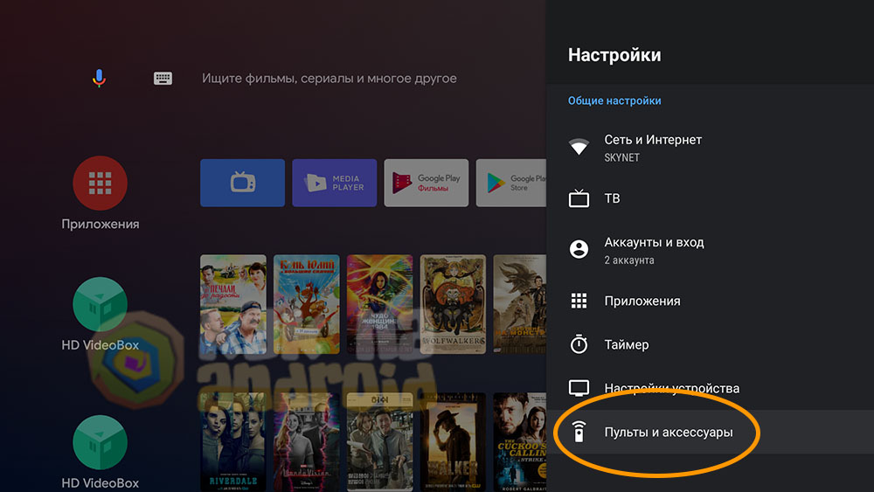Select the stopwatch Таймер icon
The width and height of the screenshot is (874, 492).
click(x=579, y=343)
